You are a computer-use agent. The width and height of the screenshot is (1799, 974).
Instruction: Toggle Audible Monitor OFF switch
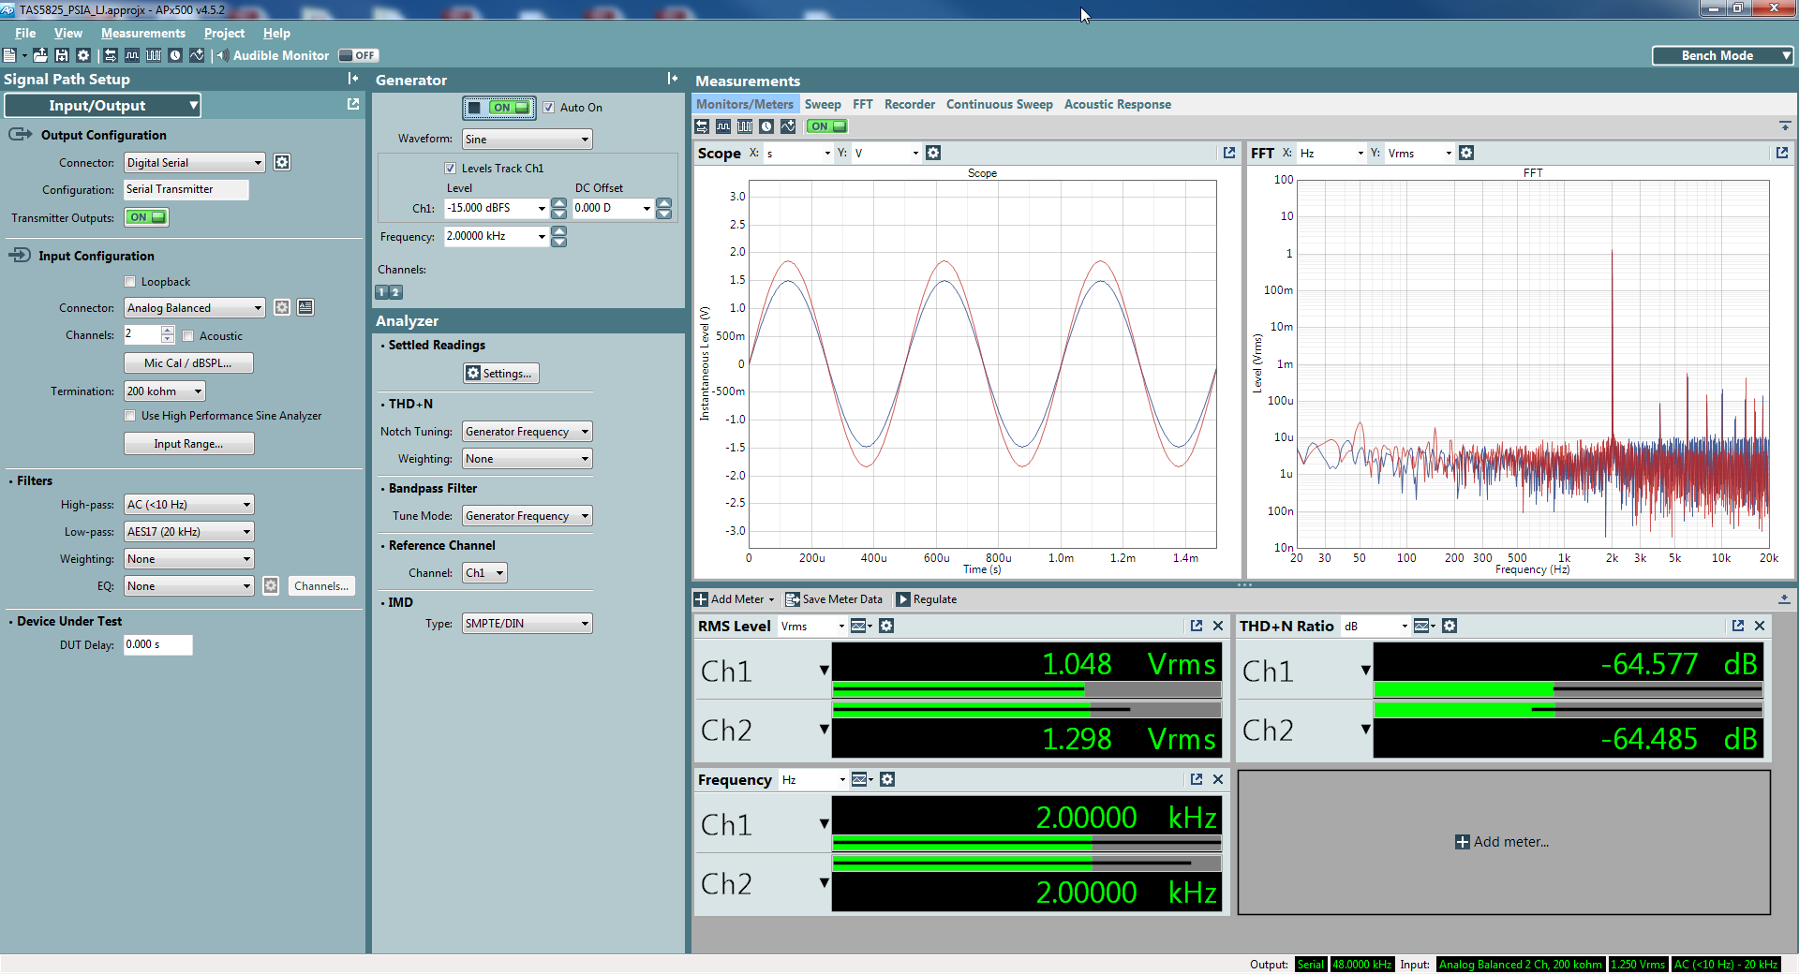point(358,55)
